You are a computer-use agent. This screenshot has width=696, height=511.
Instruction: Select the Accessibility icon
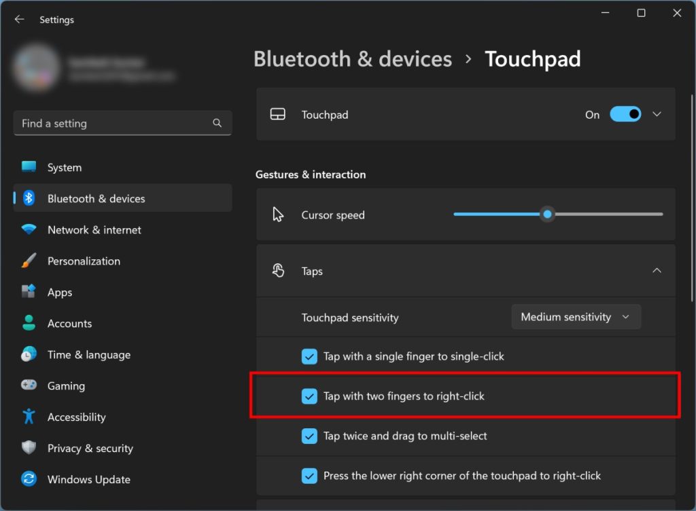coord(30,417)
